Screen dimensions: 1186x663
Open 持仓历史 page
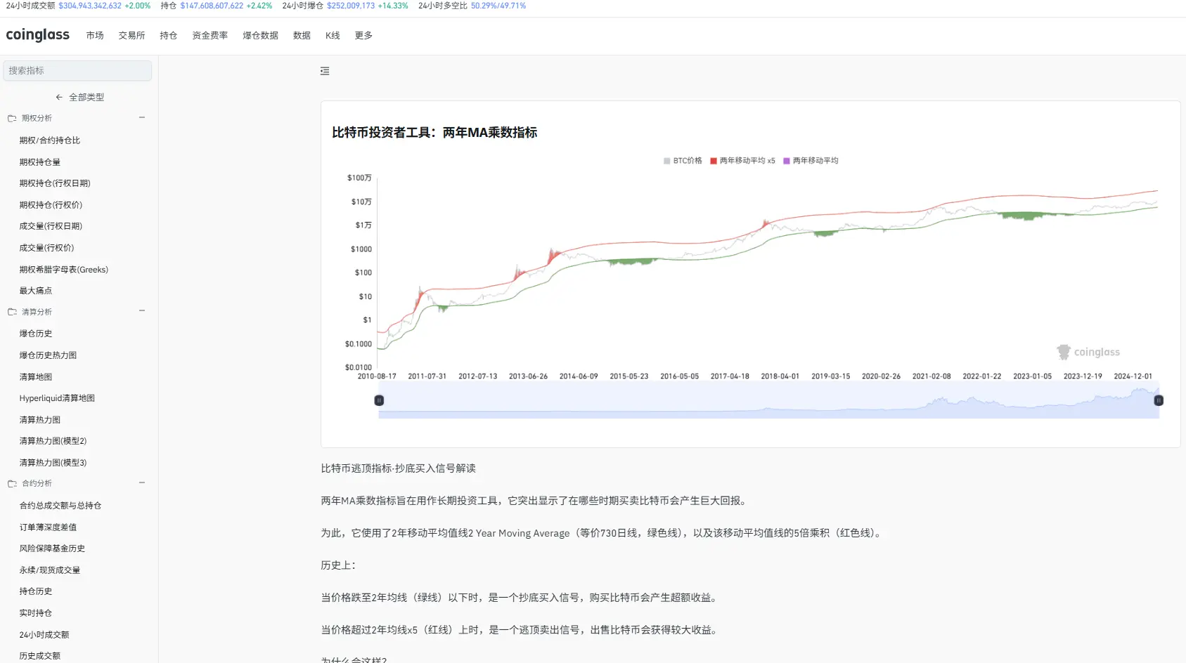(x=36, y=591)
